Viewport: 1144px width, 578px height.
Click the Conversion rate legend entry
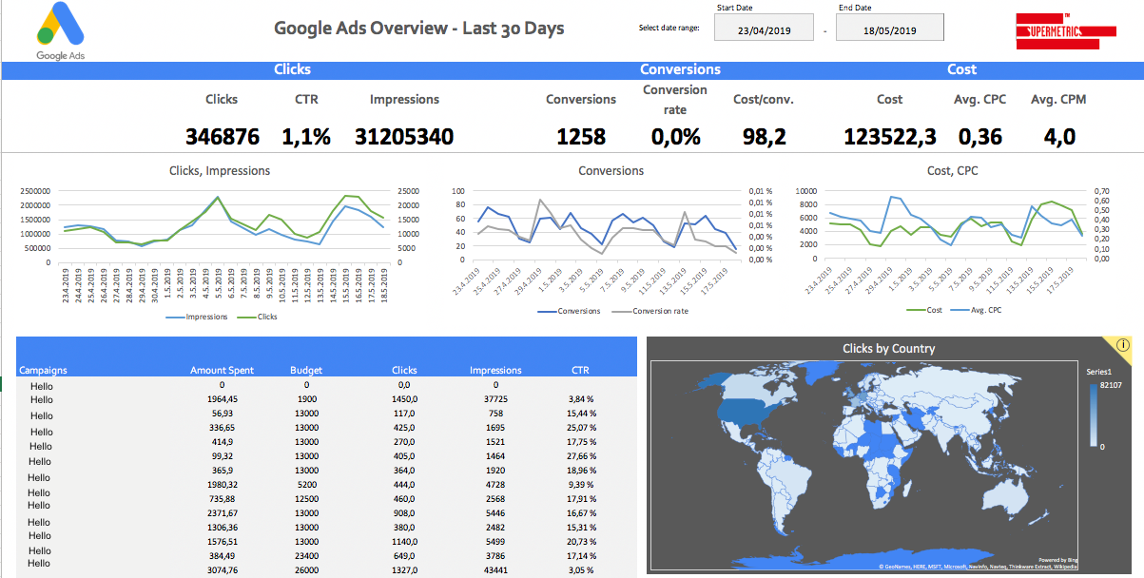pyautogui.click(x=656, y=311)
